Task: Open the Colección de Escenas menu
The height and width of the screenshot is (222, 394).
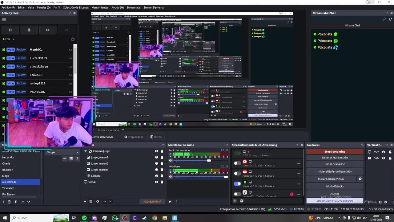Action: [76, 7]
